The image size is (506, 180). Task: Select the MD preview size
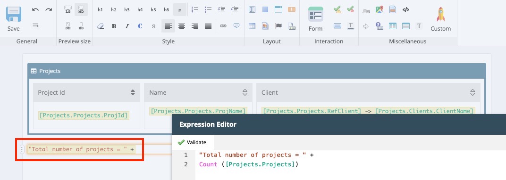pos(81,10)
